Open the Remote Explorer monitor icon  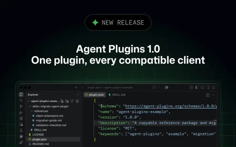(21, 124)
